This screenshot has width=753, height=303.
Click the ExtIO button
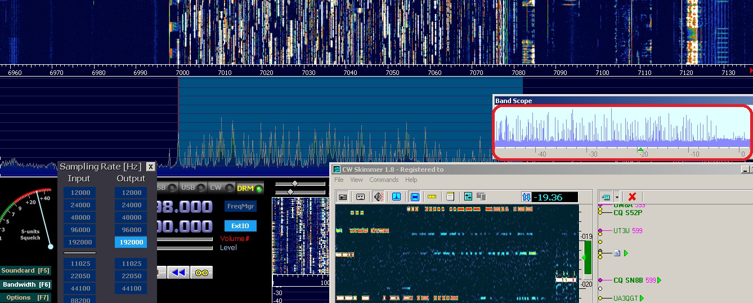pos(240,226)
